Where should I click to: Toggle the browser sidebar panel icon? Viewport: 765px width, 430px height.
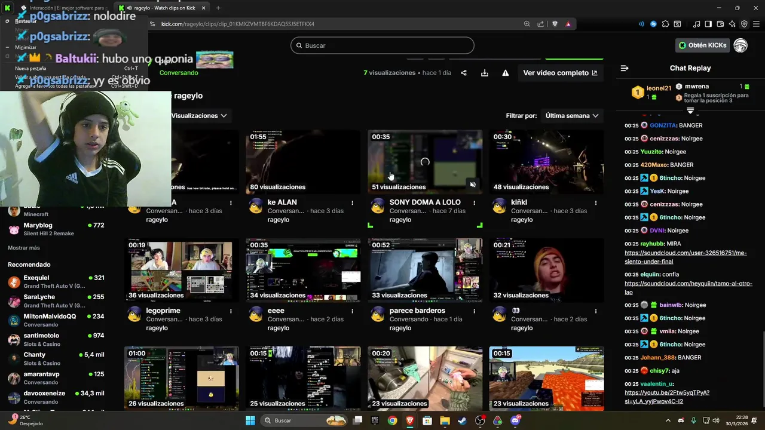point(708,24)
